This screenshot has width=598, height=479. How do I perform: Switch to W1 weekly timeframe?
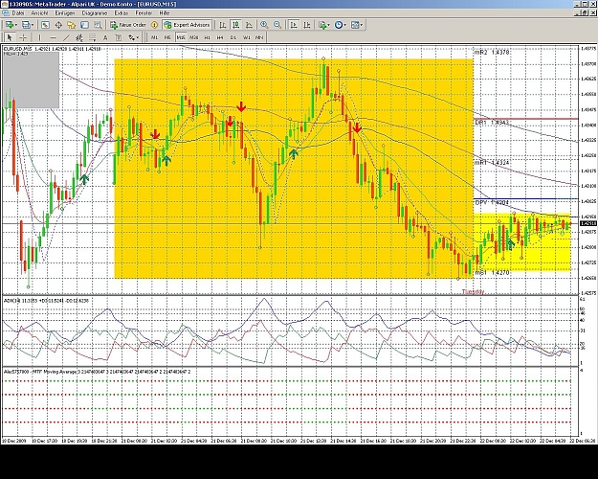click(246, 37)
